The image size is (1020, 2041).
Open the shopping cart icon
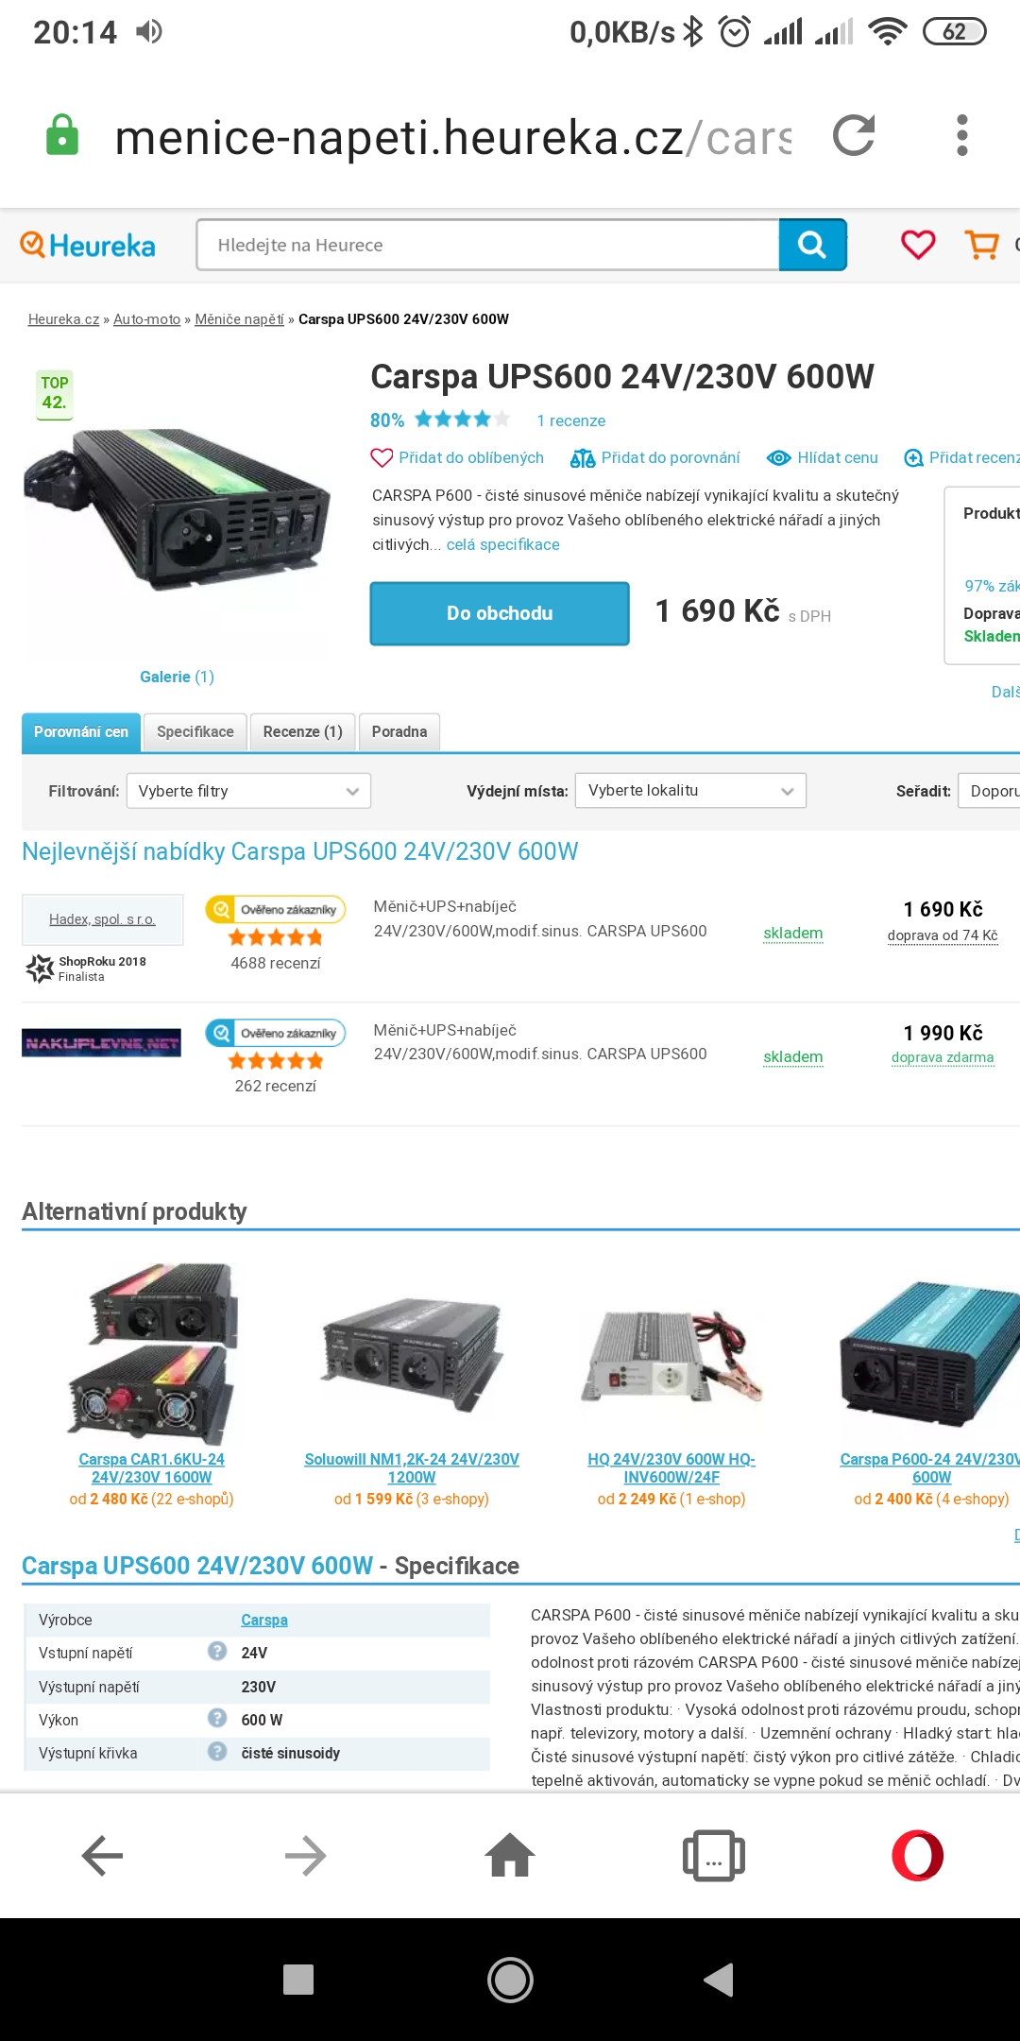(x=982, y=245)
